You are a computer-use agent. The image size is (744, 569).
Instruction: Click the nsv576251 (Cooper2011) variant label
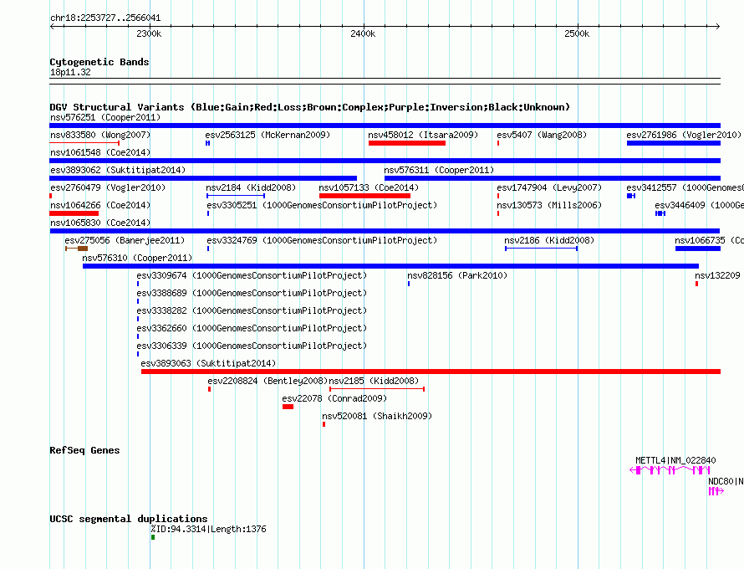pyautogui.click(x=105, y=117)
